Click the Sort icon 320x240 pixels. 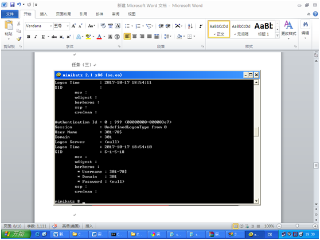[190, 26]
